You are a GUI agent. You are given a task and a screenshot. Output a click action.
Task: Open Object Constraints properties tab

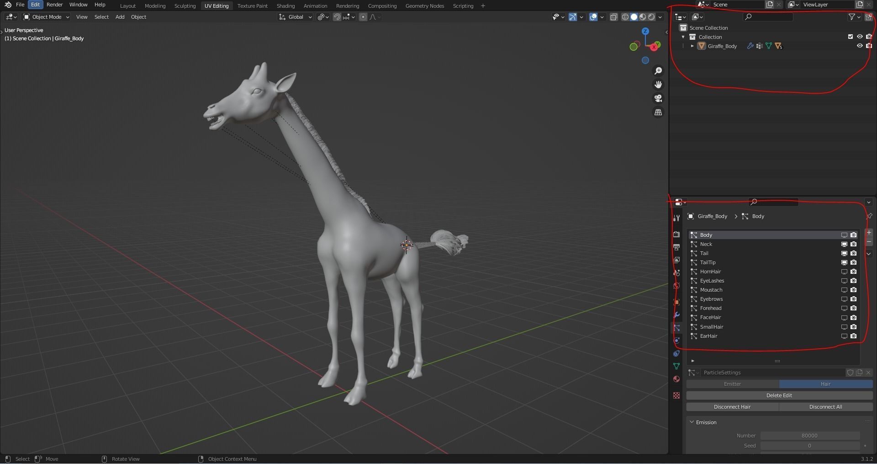tap(676, 353)
